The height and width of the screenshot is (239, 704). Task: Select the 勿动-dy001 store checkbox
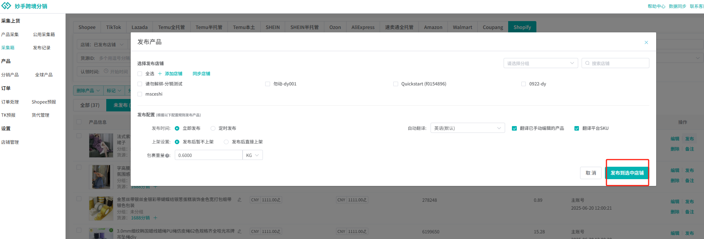(267, 84)
